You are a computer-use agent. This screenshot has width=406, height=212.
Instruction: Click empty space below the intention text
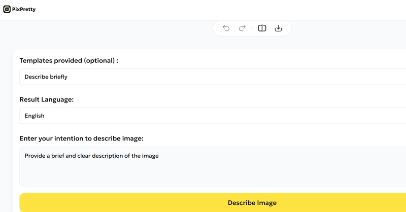pos(203,175)
